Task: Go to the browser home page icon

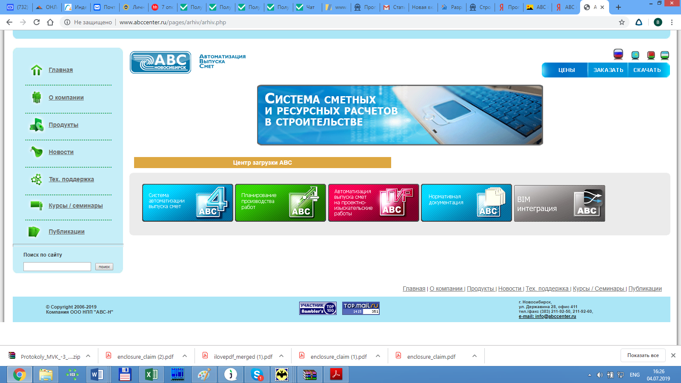Action: click(x=50, y=22)
